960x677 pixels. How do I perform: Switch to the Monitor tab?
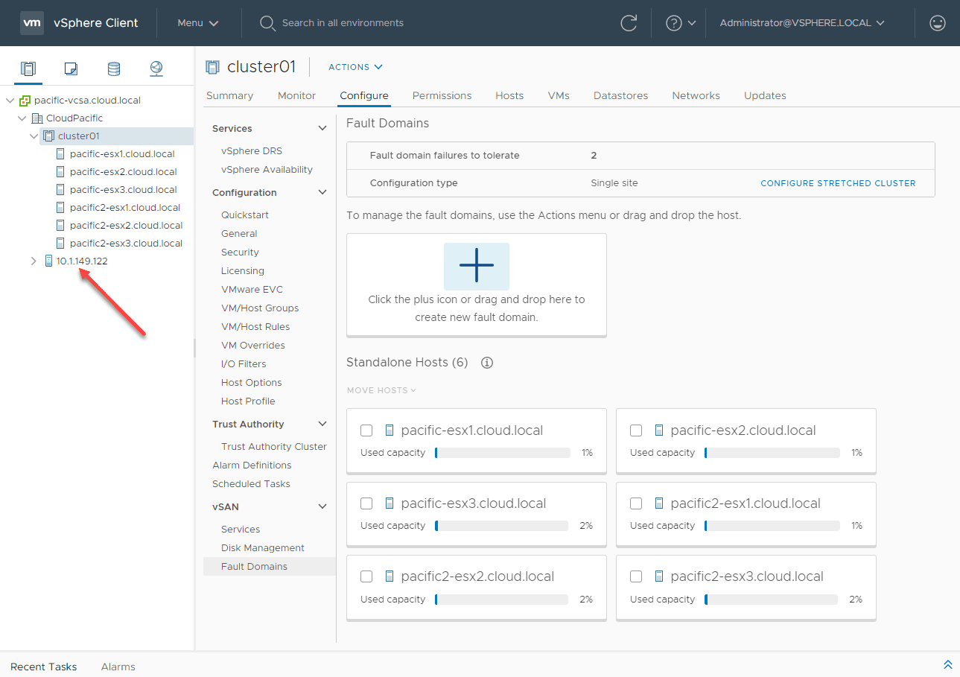(296, 95)
